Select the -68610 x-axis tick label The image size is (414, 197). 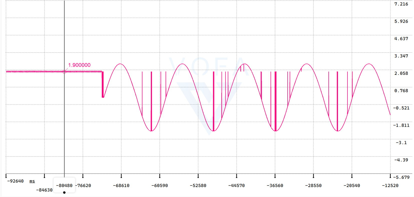click(x=121, y=186)
